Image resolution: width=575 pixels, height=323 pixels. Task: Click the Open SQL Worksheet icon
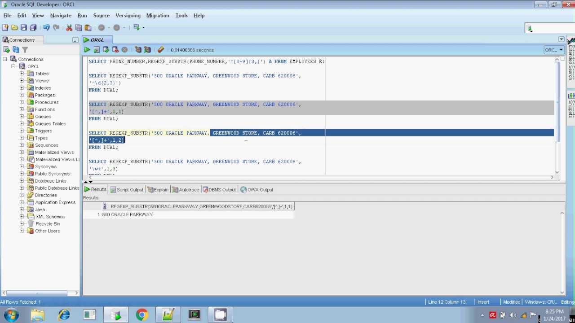pos(137,28)
